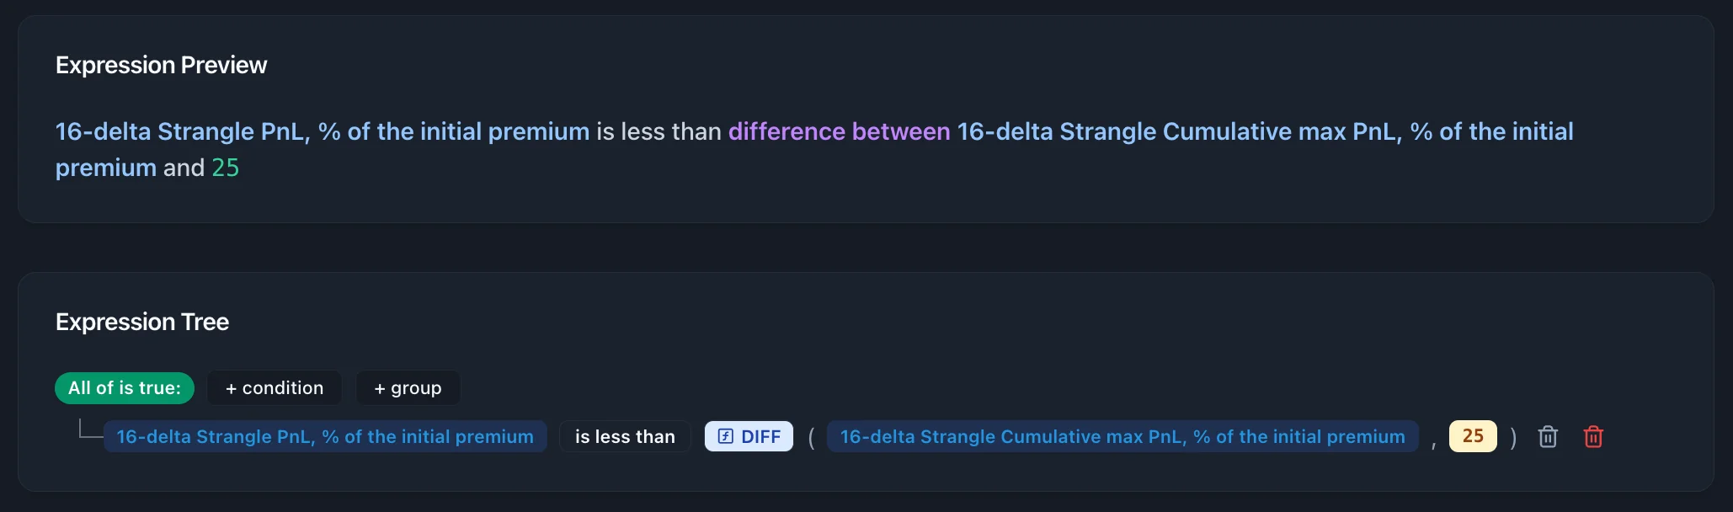
Task: Click the closing parenthesis after the 25 value
Action: coord(1513,437)
